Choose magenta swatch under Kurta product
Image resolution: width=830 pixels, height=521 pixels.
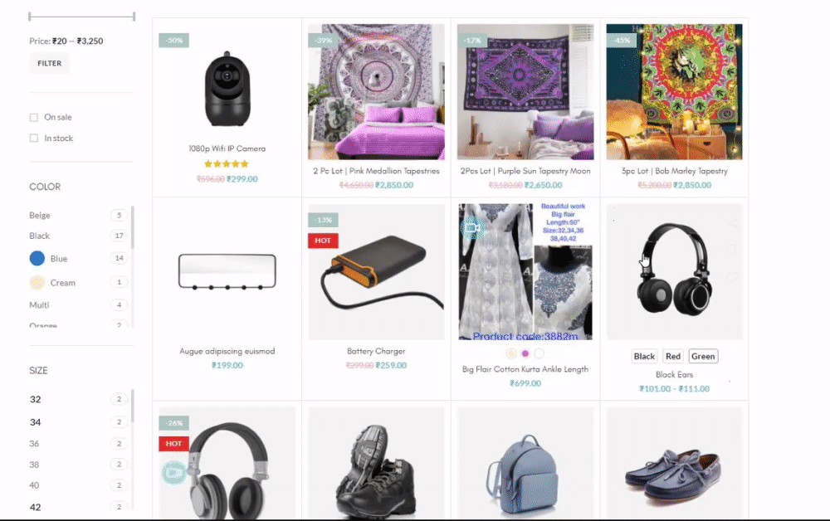pyautogui.click(x=525, y=353)
